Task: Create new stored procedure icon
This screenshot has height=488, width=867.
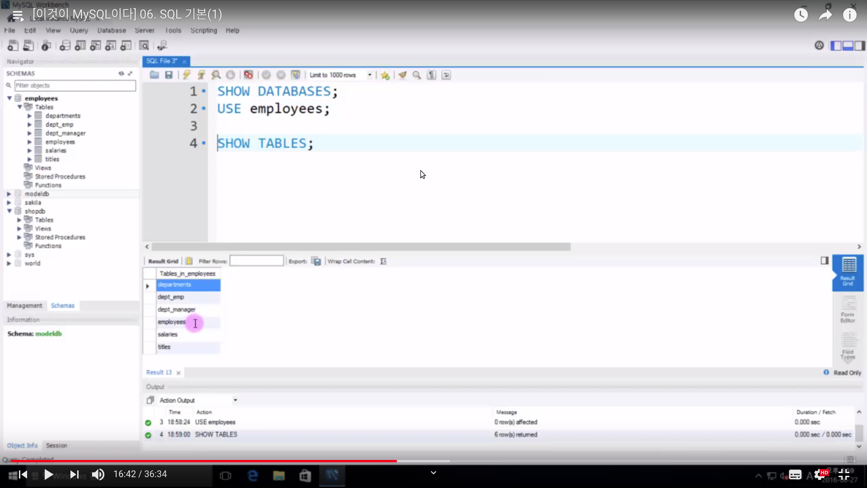Action: (x=111, y=46)
